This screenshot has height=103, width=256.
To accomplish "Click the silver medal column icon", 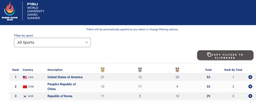I will pos(140,70).
